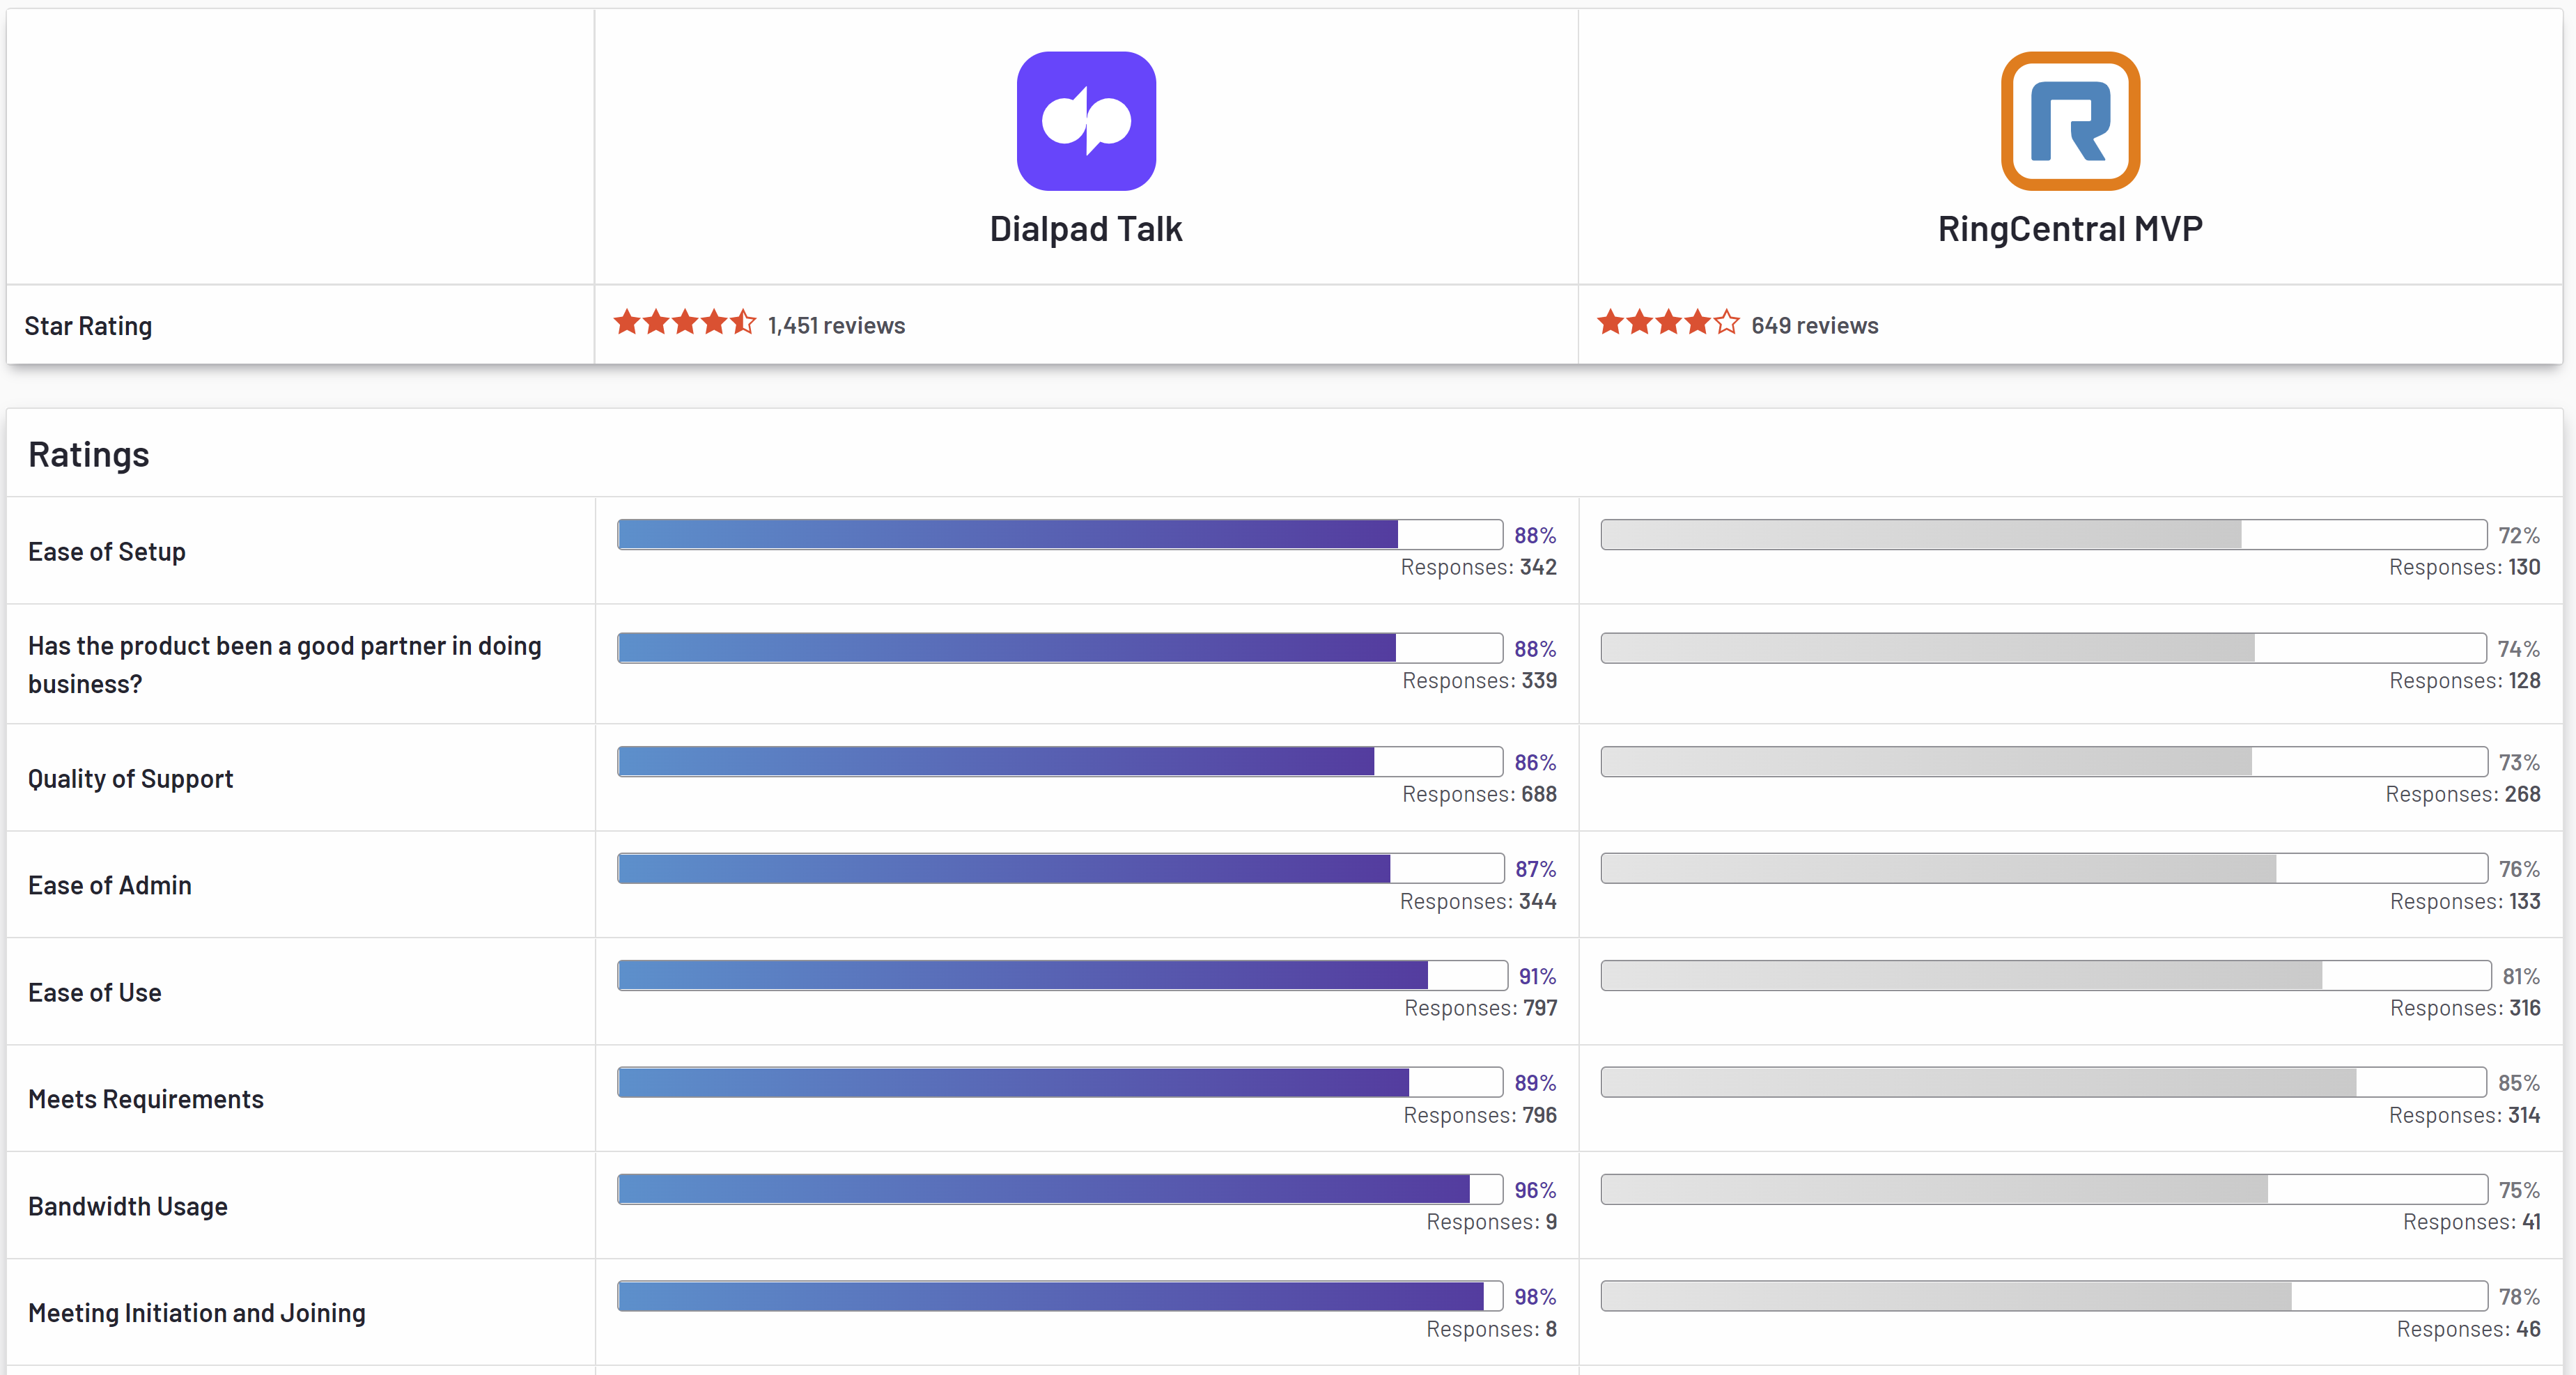Click the fourth star of RingCentral MVP's rating
Viewport: 2576px width, 1375px height.
point(1697,322)
